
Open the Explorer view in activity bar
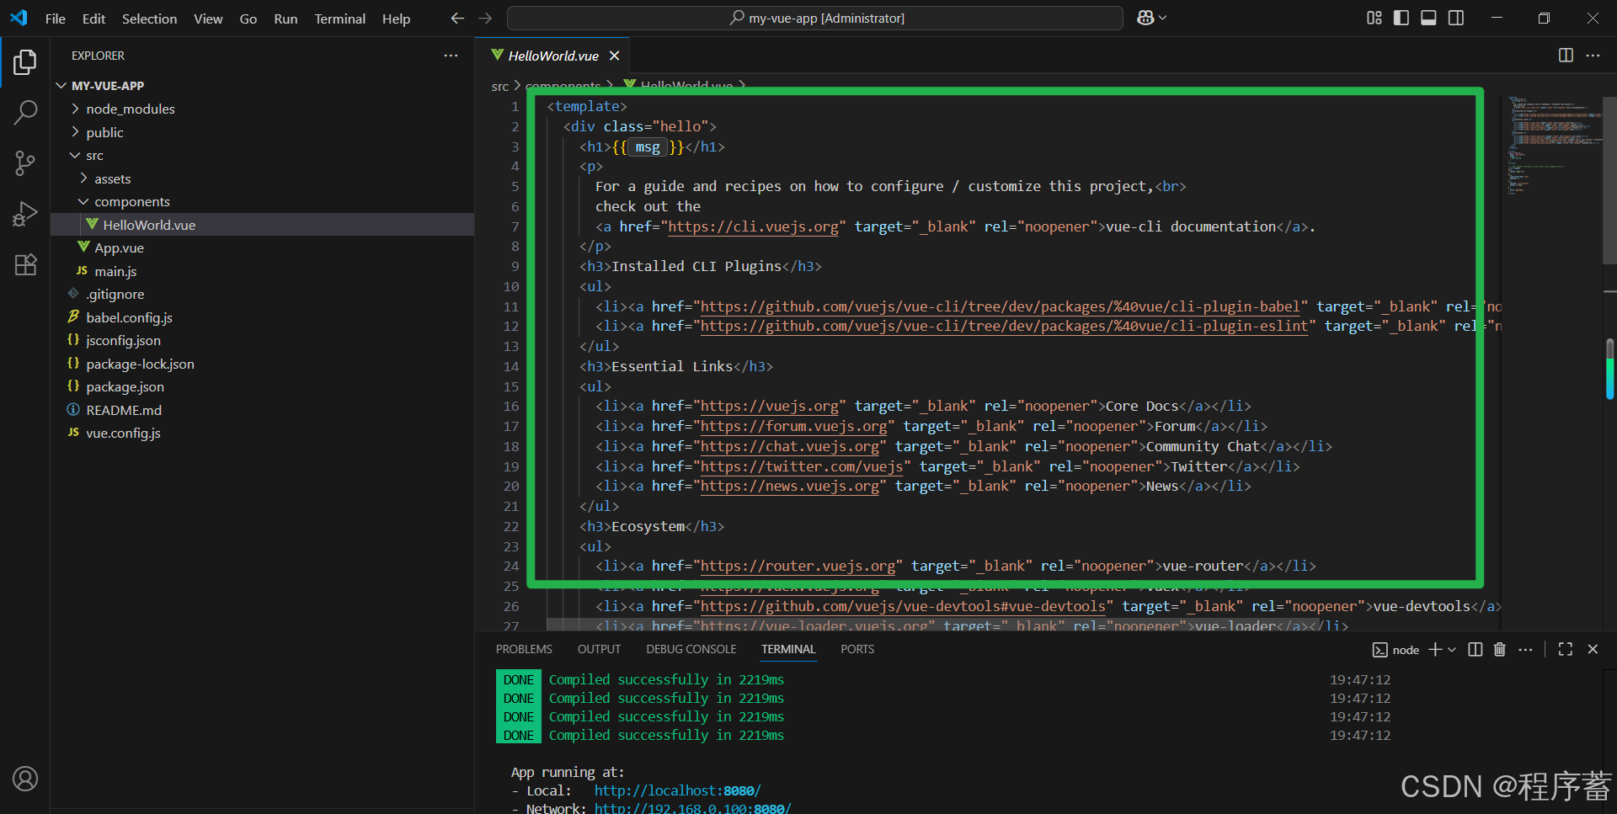pyautogui.click(x=25, y=62)
